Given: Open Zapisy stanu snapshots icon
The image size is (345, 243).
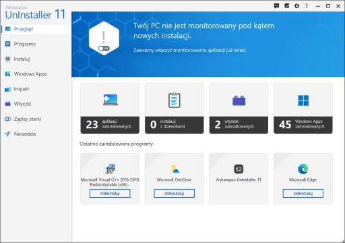Looking at the screenshot, I should [x=7, y=119].
